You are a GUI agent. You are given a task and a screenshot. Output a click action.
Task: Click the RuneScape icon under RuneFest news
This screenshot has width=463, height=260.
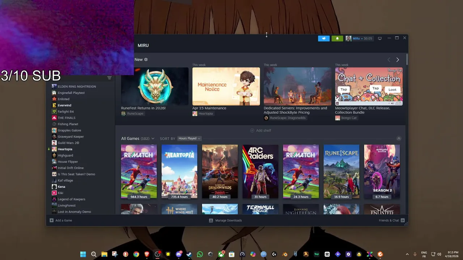pos(123,113)
